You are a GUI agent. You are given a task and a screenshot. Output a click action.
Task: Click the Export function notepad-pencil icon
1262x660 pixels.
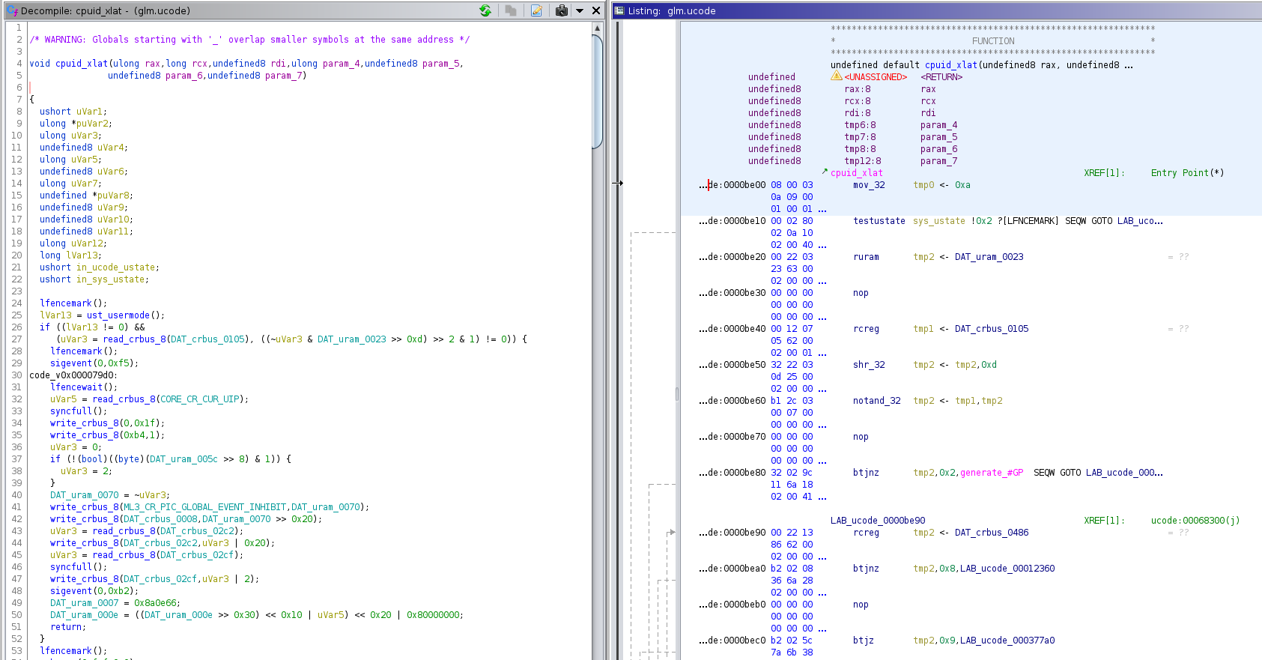[x=536, y=10]
